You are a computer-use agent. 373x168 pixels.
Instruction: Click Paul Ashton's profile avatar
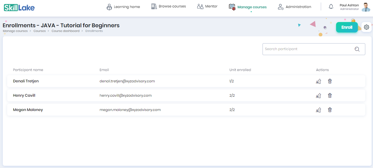[x=366, y=7]
